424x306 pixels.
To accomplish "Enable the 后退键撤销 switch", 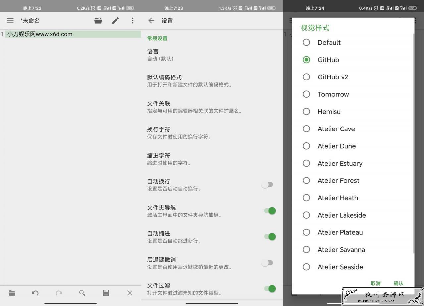I will point(267,263).
